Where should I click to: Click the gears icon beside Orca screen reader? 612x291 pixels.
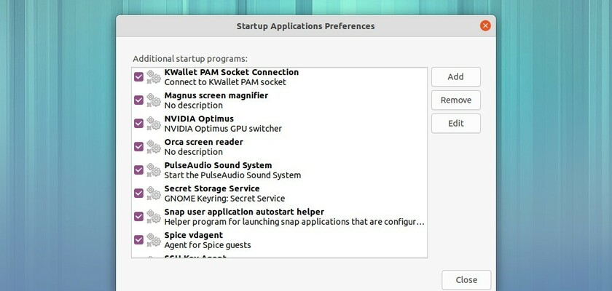coord(154,147)
